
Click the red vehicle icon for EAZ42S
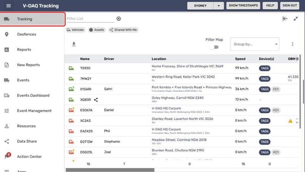71,132
